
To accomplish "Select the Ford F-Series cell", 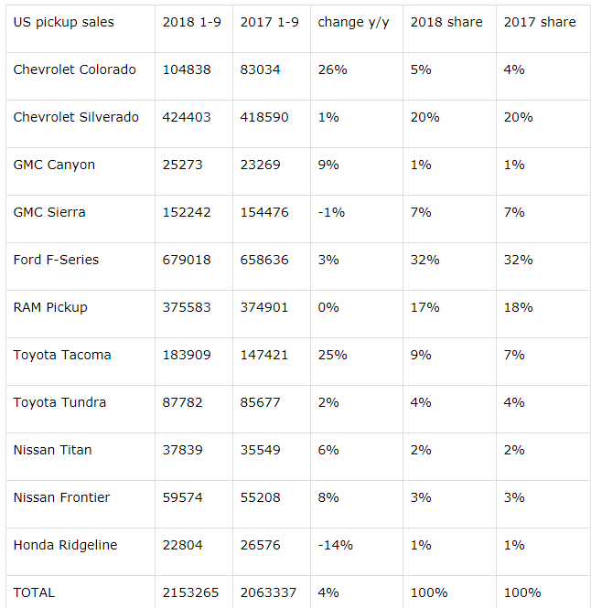I will (x=57, y=260).
